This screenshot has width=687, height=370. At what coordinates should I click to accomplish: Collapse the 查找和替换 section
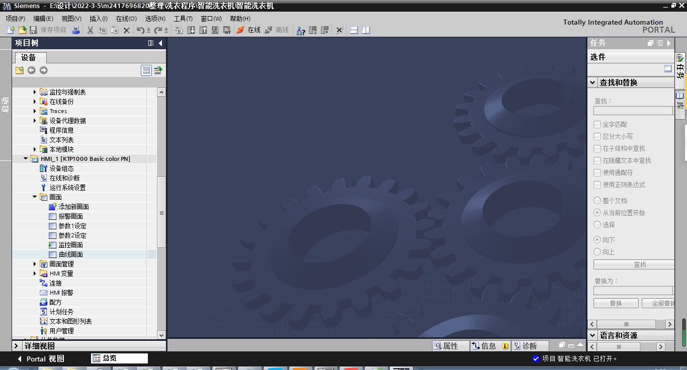[592, 82]
